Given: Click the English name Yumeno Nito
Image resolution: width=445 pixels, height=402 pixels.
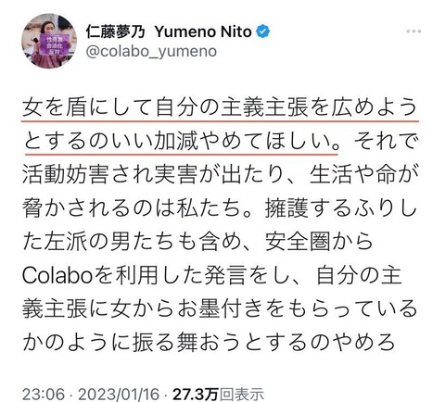Looking at the screenshot, I should [x=203, y=31].
